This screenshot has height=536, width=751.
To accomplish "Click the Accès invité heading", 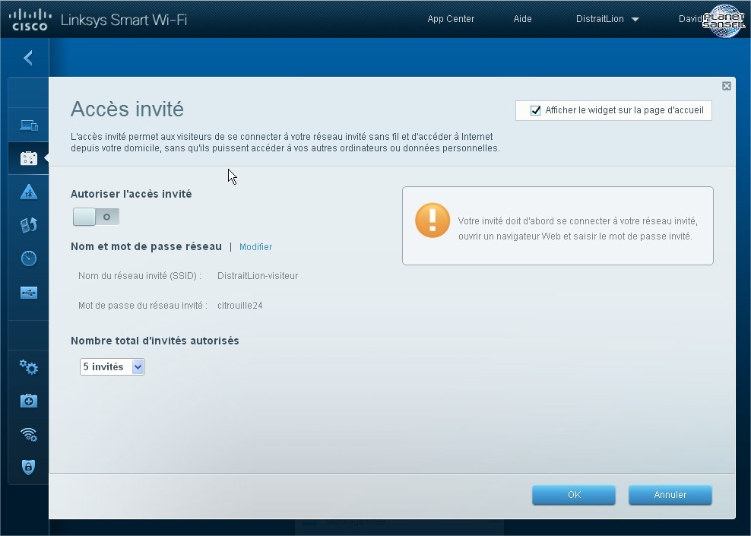I will click(127, 109).
